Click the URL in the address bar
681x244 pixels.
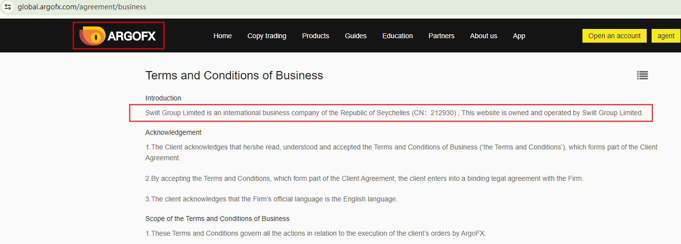point(82,7)
